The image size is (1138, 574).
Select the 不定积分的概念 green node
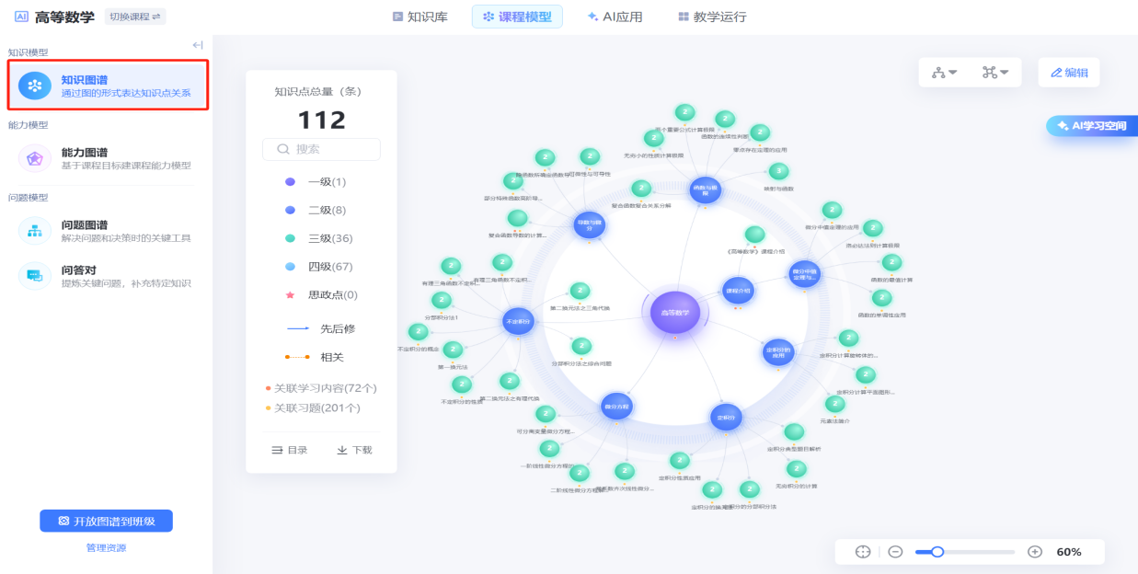pos(419,332)
